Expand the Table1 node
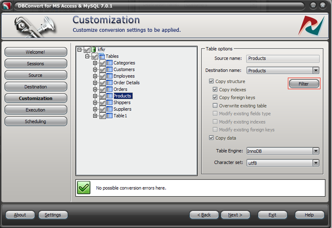The height and width of the screenshot is (228, 332). click(95, 116)
